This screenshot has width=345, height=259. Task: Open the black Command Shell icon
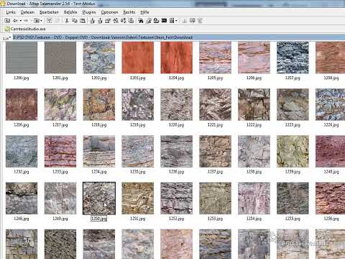[164, 21]
